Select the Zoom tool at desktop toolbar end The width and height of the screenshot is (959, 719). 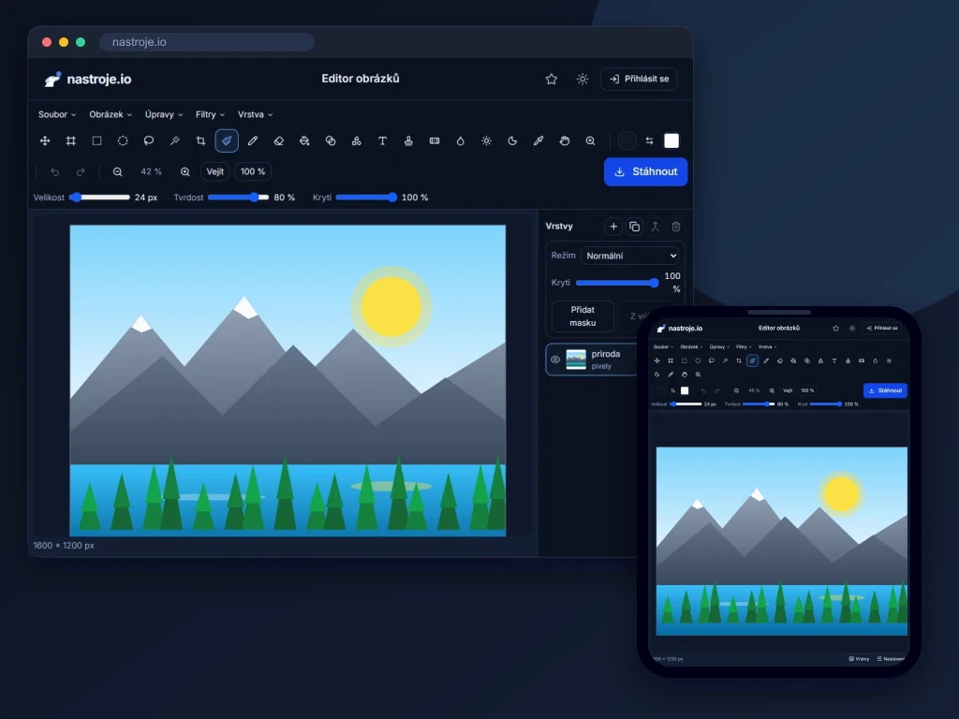point(591,140)
